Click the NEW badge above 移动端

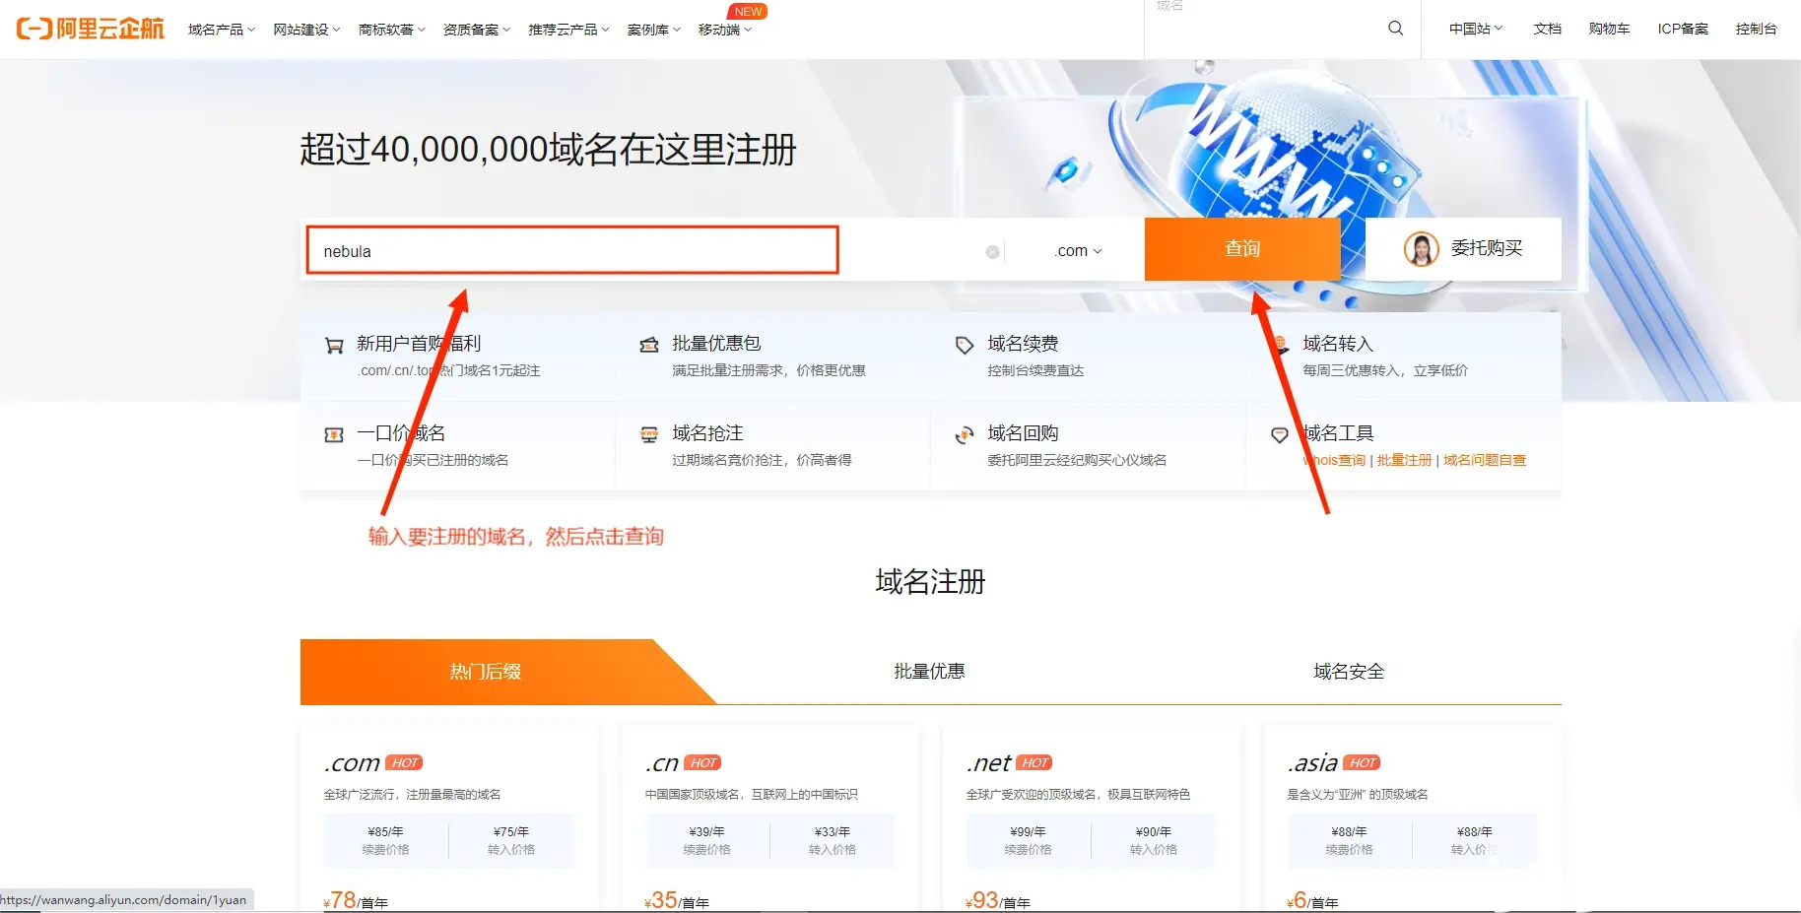(x=748, y=12)
